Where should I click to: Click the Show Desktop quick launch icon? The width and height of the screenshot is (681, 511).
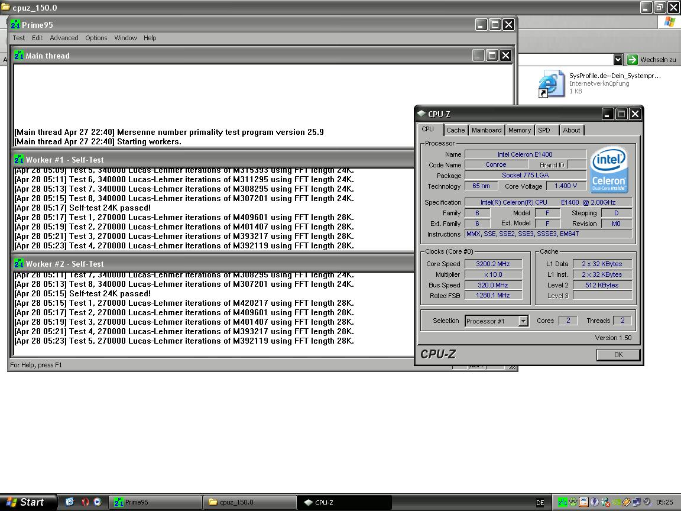(x=70, y=502)
